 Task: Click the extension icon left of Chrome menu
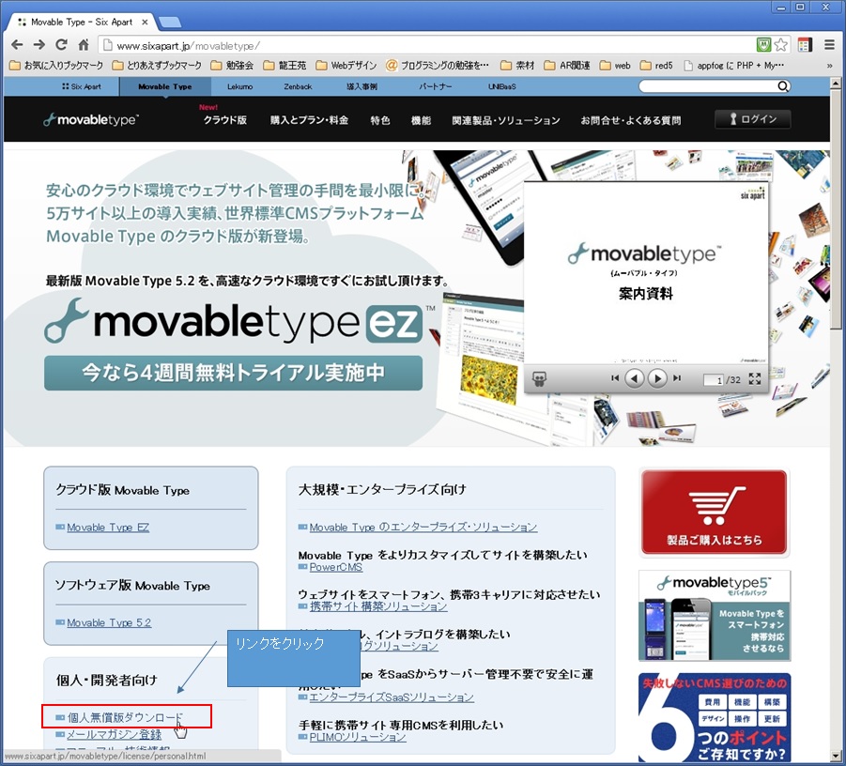(805, 45)
